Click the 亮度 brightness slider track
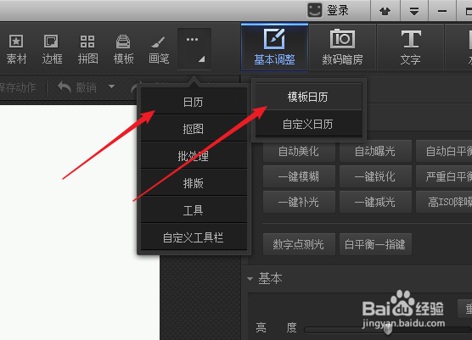The width and height of the screenshot is (472, 340). pyautogui.click(x=388, y=330)
